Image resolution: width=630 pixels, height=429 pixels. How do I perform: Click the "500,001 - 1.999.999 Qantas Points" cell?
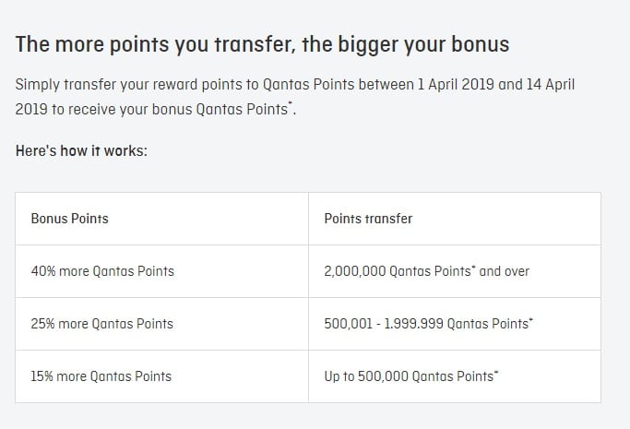click(x=429, y=324)
